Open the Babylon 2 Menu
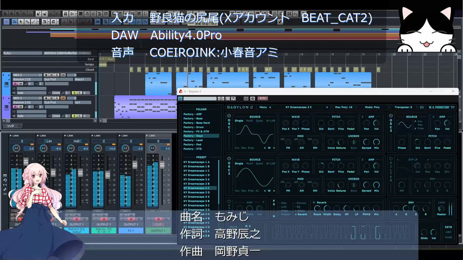This screenshot has height=260, width=463. pos(263,107)
